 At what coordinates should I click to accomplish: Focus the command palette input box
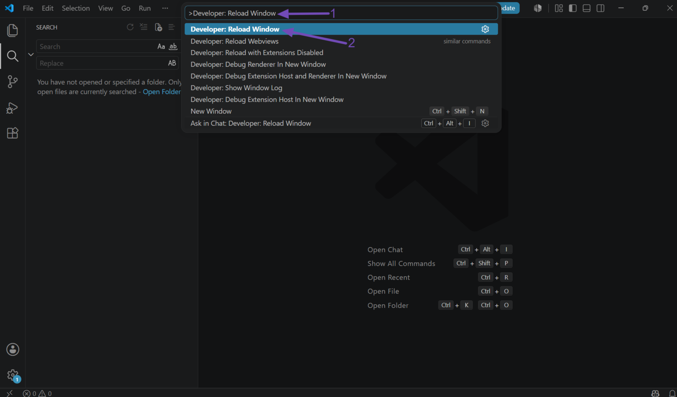point(341,13)
